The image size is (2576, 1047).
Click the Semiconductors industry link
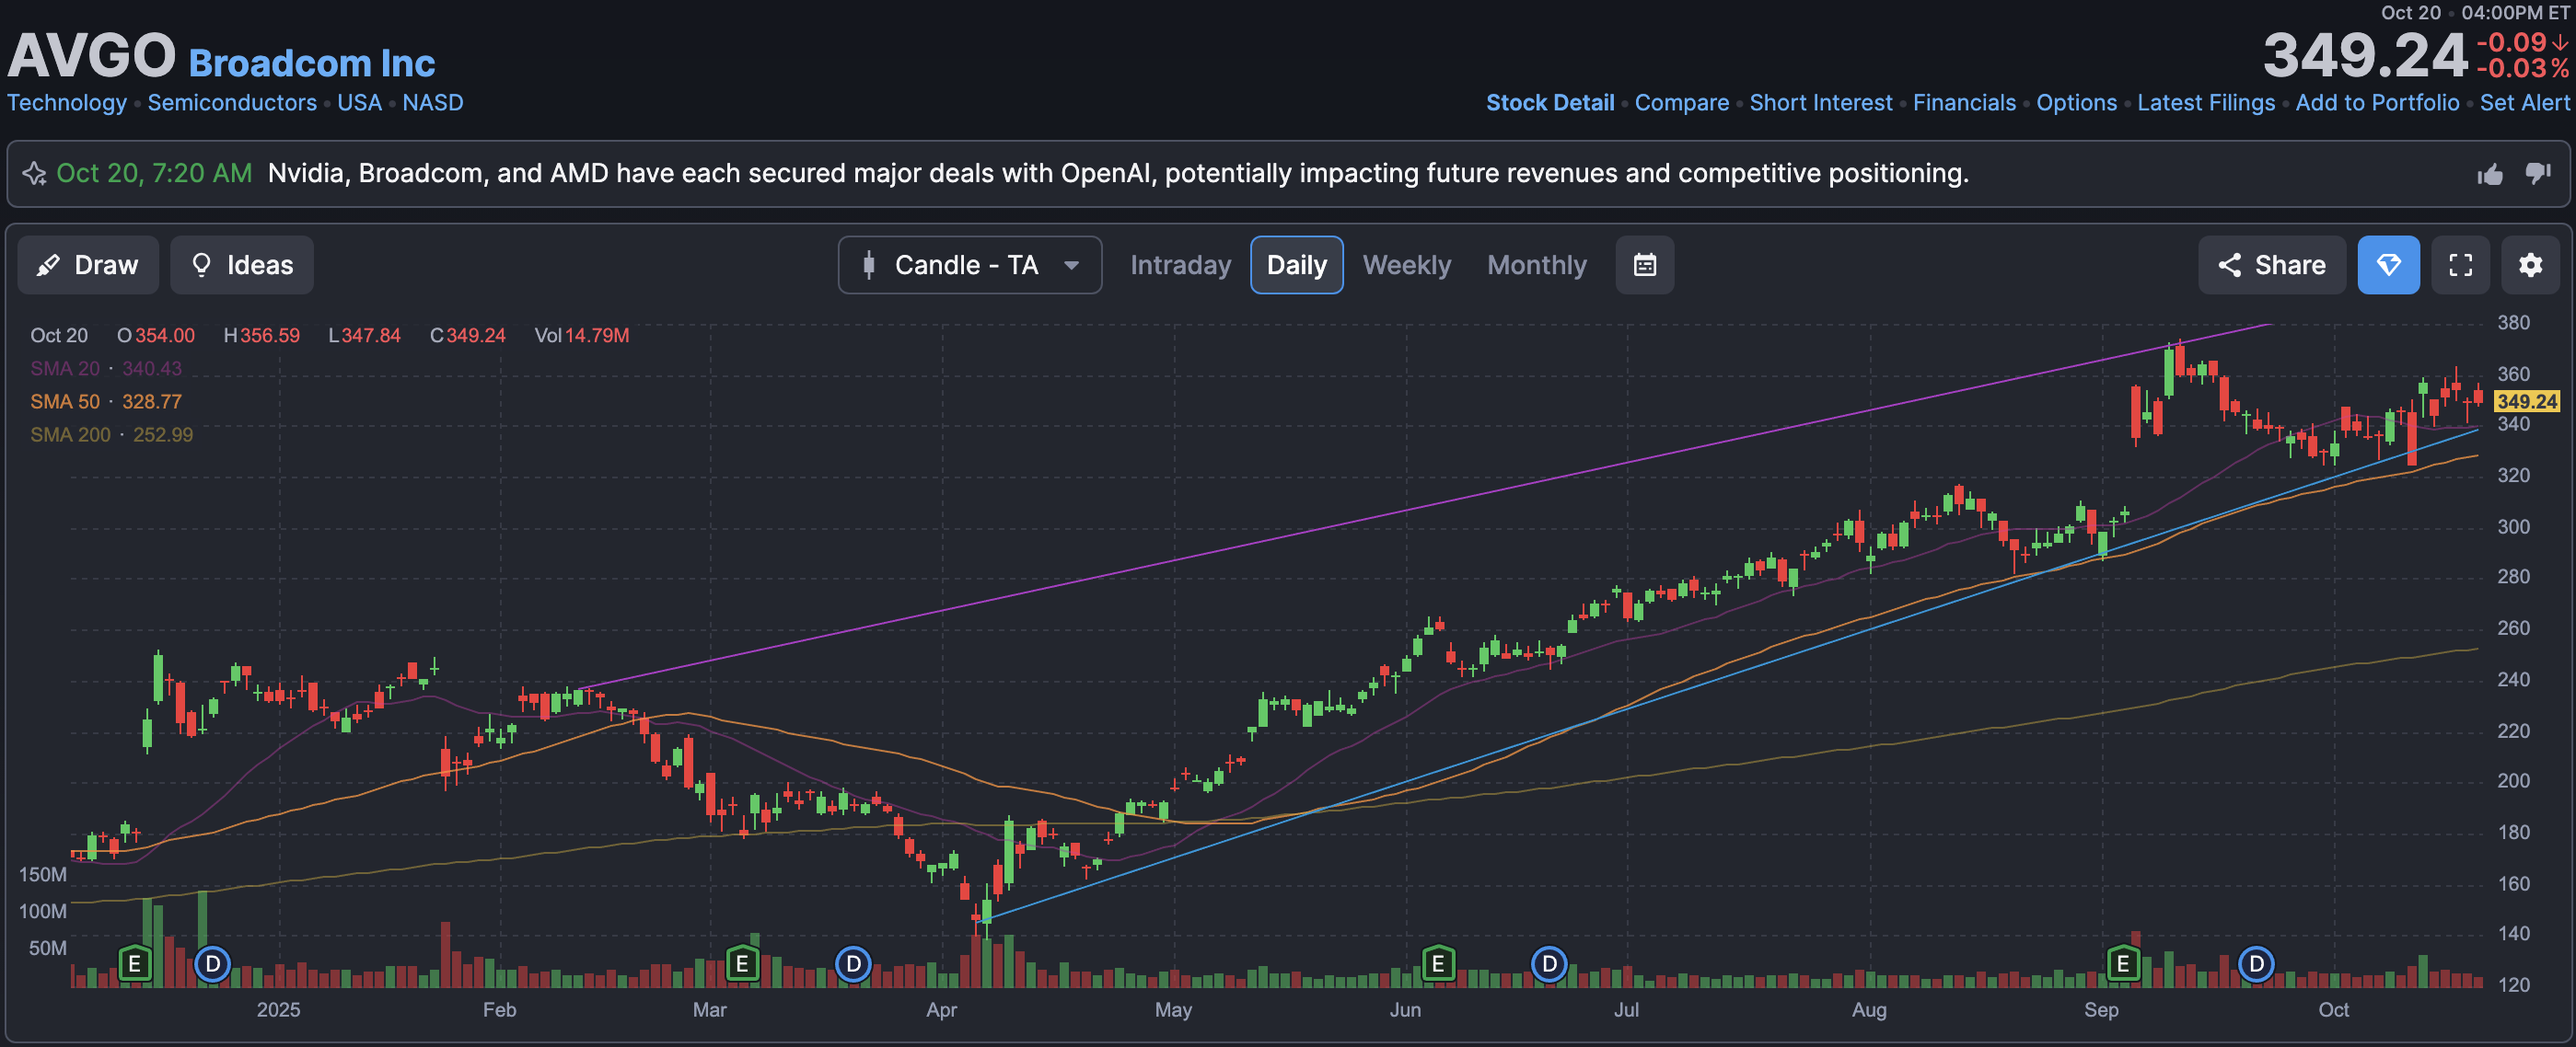(x=232, y=103)
